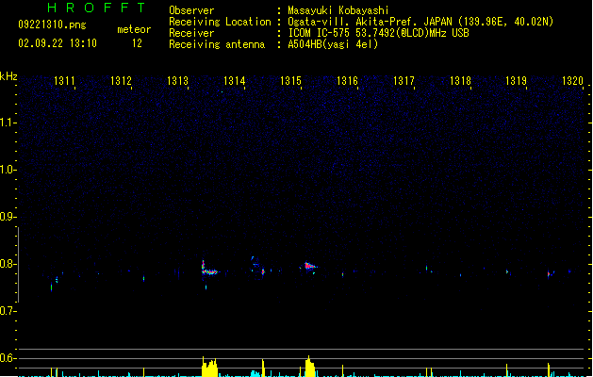593x377 pixels.
Task: Click the 'Receiving Location' label
Action: [x=220, y=22]
